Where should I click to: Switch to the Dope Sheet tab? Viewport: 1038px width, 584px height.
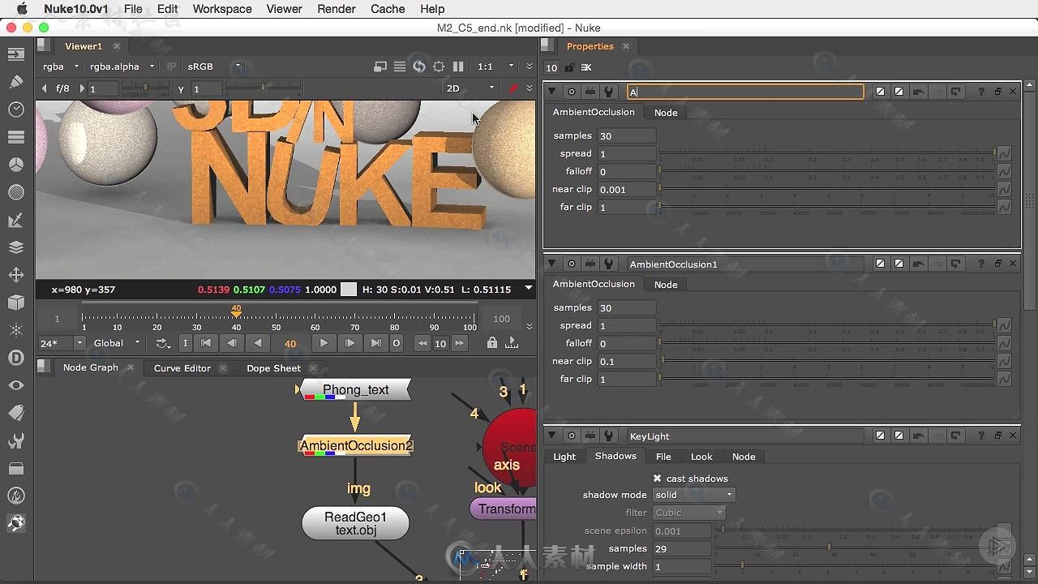273,368
